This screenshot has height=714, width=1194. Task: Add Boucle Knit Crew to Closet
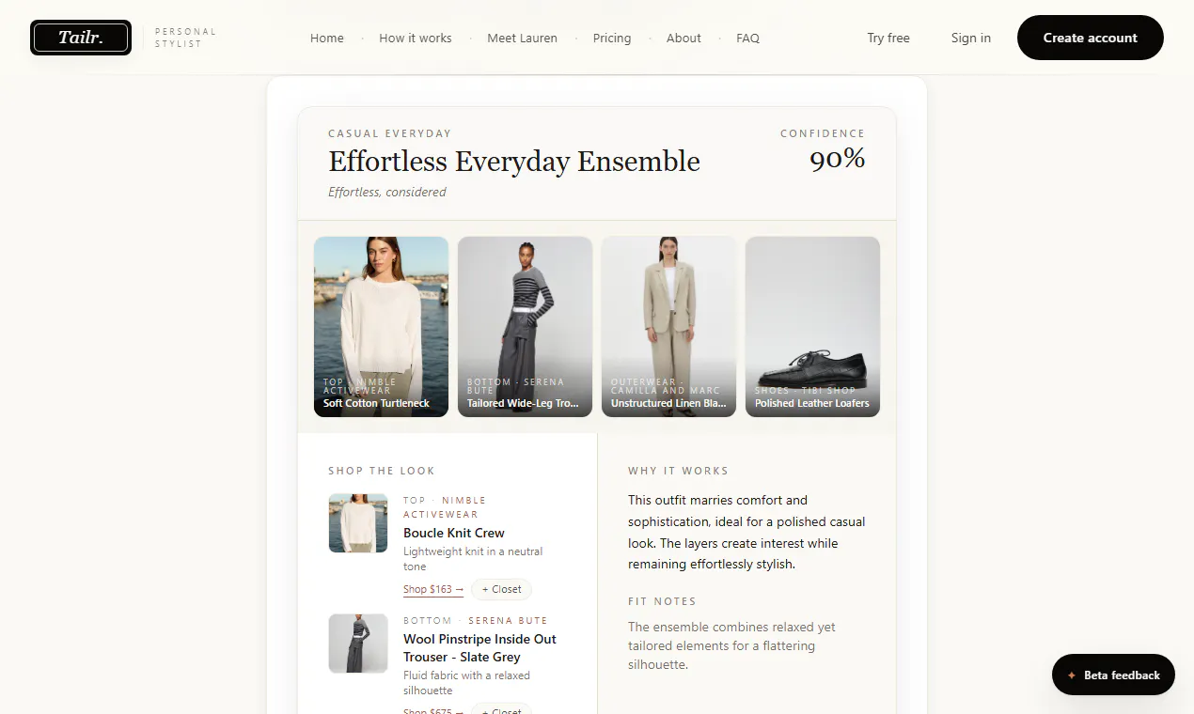[x=501, y=590]
